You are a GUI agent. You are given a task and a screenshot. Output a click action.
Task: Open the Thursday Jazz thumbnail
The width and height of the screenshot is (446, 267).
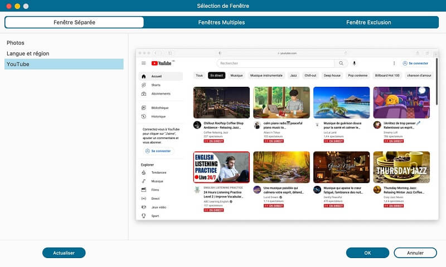(x=401, y=167)
